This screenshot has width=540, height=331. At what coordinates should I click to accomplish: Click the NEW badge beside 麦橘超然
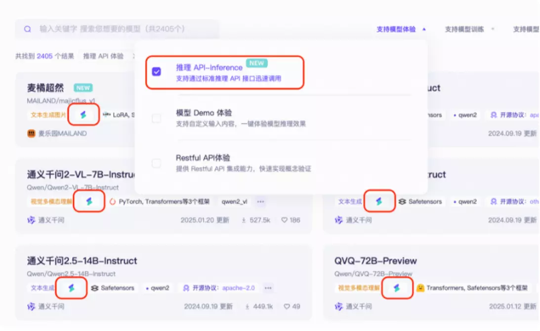coord(83,88)
